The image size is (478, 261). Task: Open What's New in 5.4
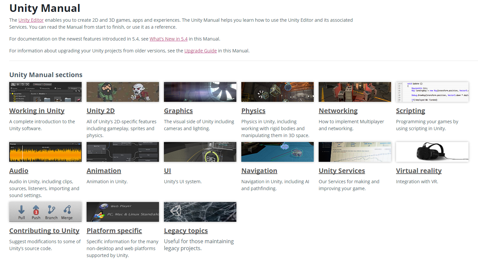168,39
